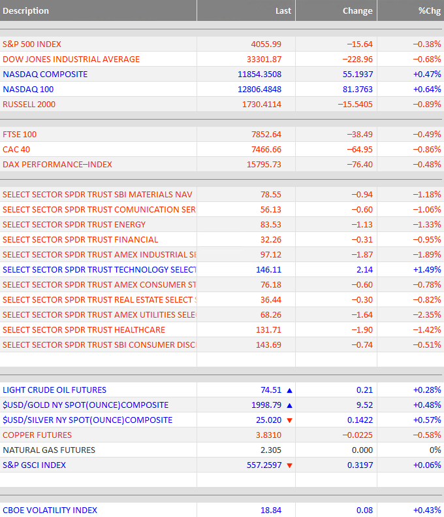444x517 pixels.
Task: Click up arrow beside gold spot price 1998.79
Action: tap(289, 405)
